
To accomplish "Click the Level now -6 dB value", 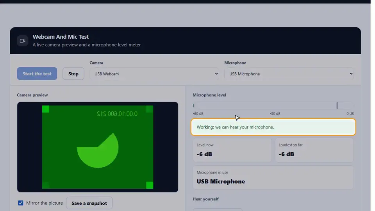I will [204, 154].
